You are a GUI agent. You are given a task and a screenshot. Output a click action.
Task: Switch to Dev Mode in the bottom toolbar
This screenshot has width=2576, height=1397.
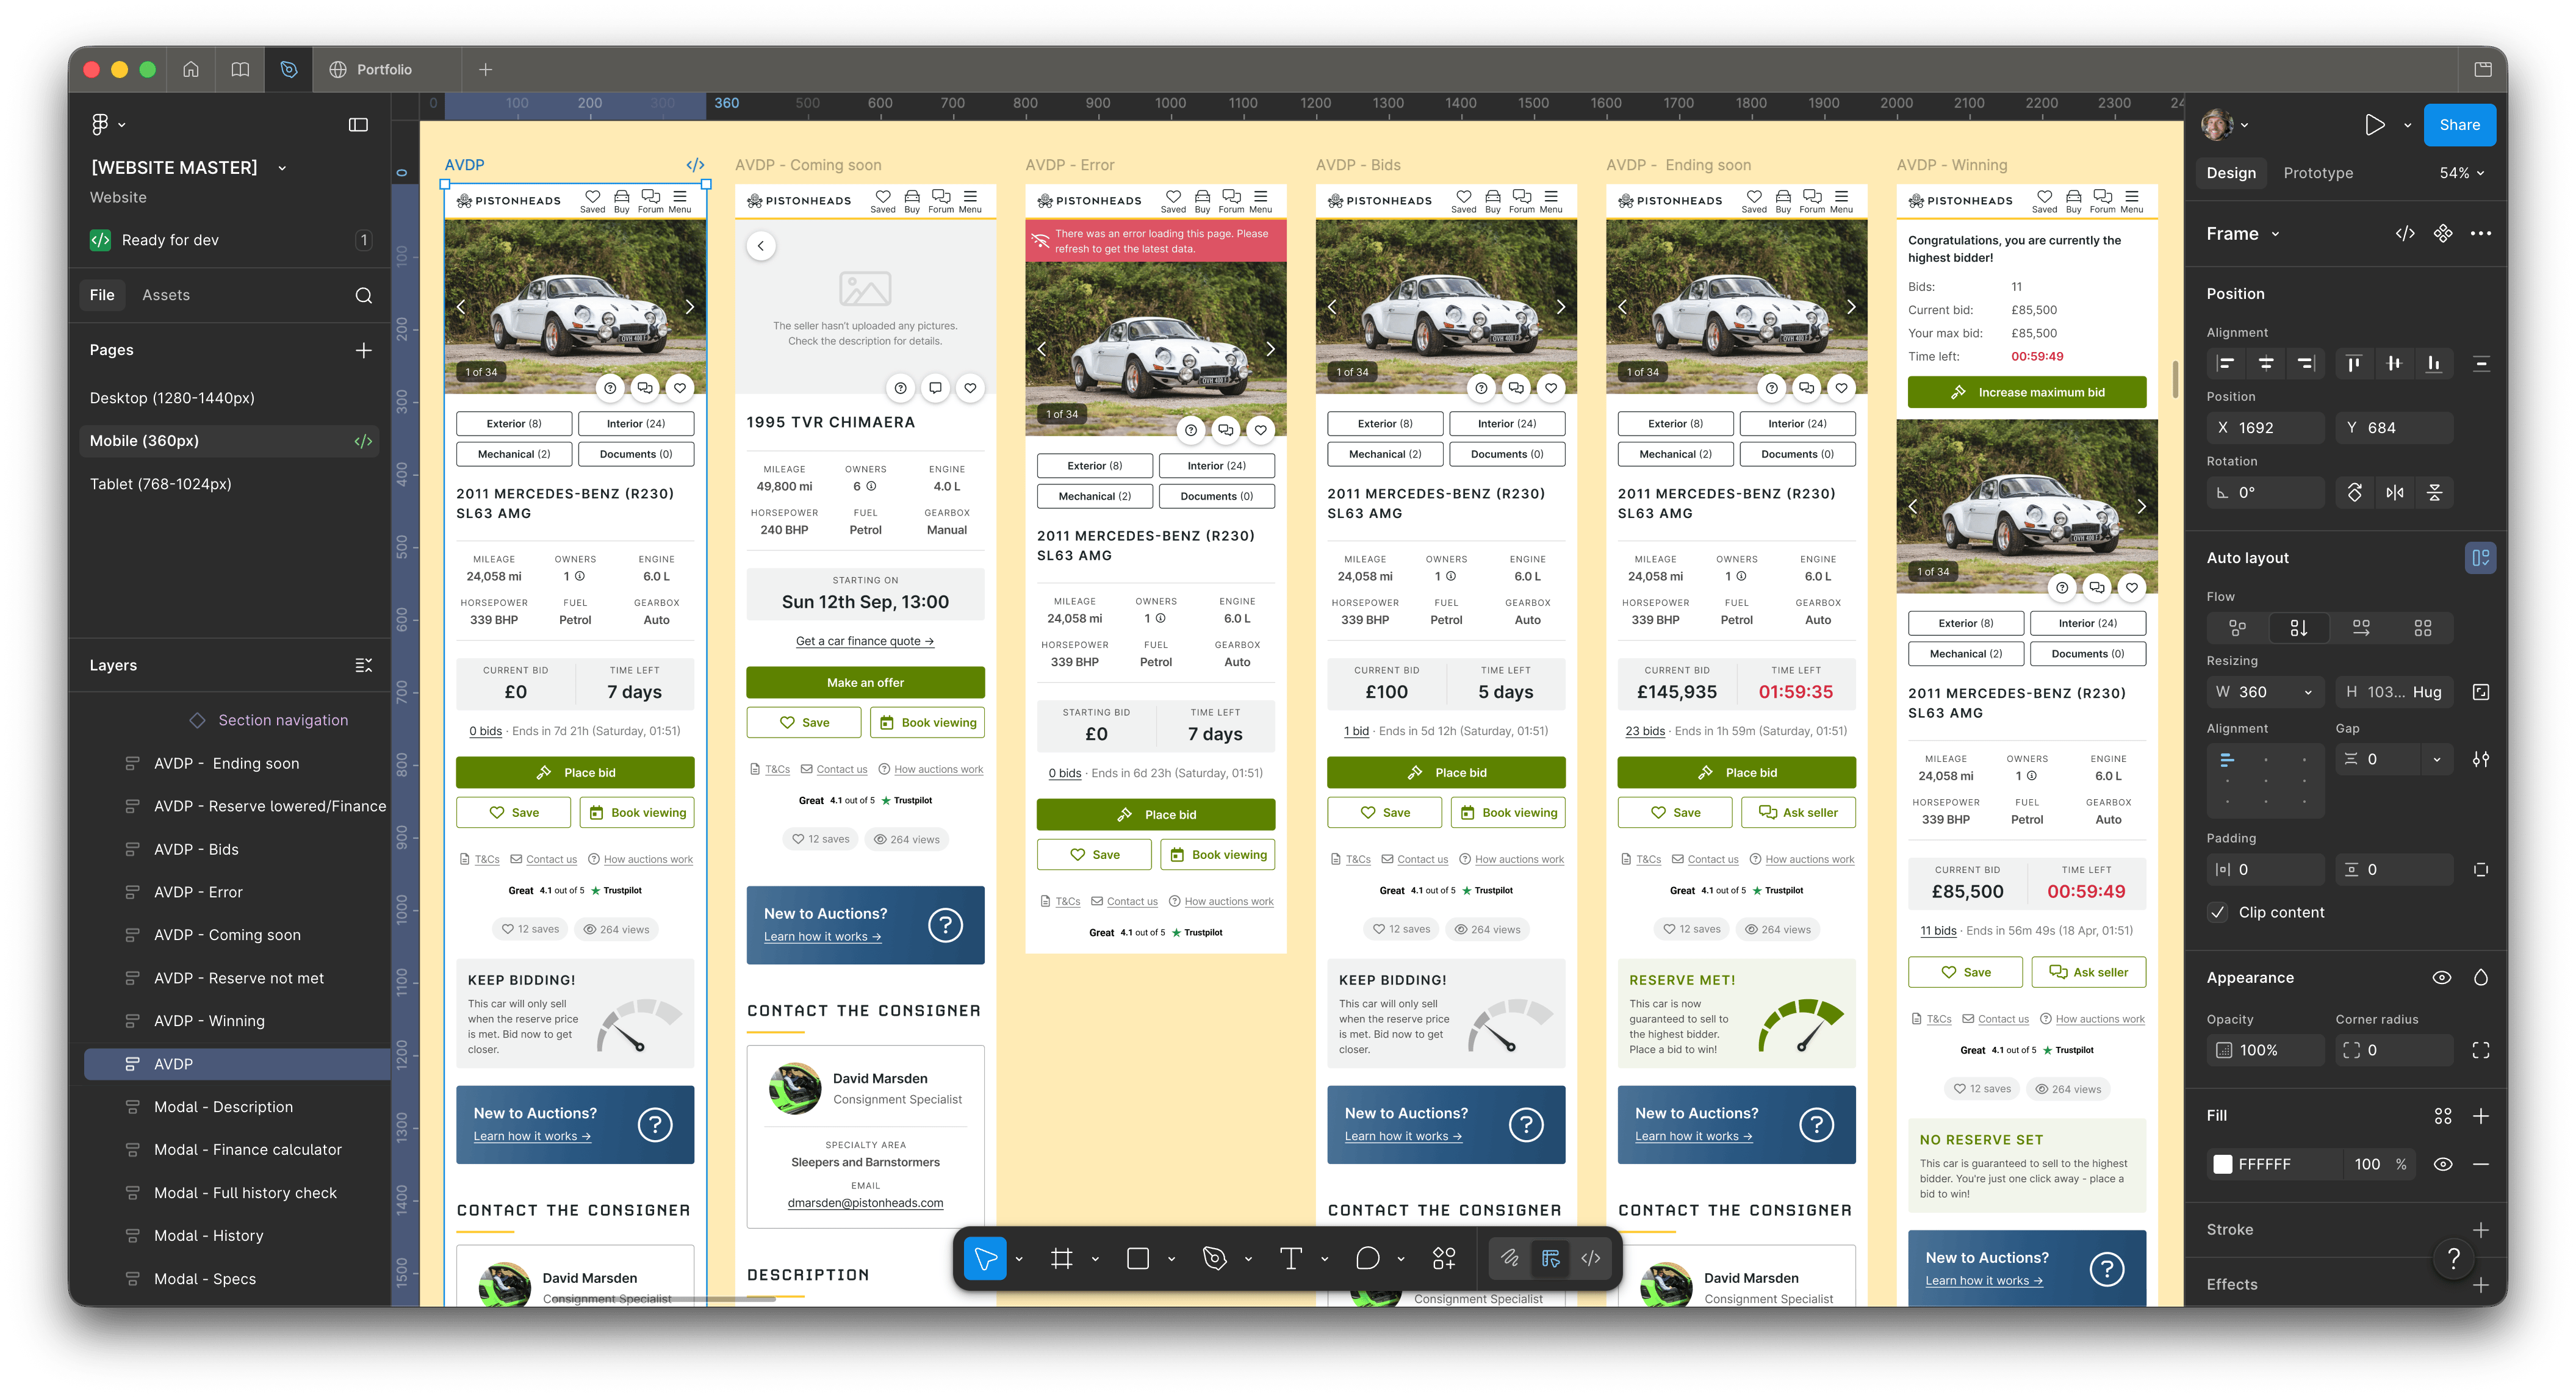(1591, 1258)
